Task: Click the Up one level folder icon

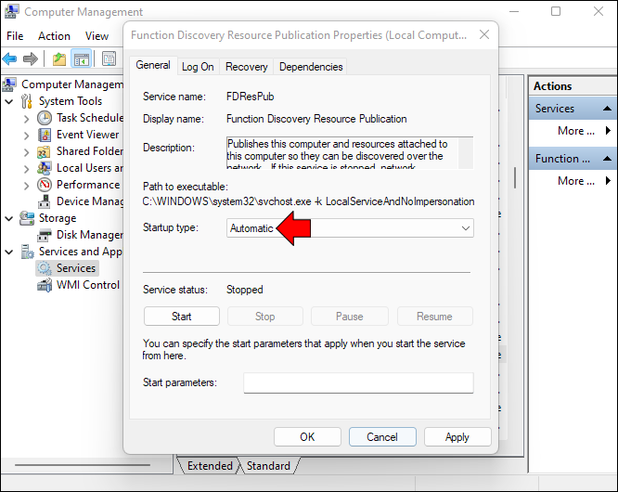Action: [59, 59]
